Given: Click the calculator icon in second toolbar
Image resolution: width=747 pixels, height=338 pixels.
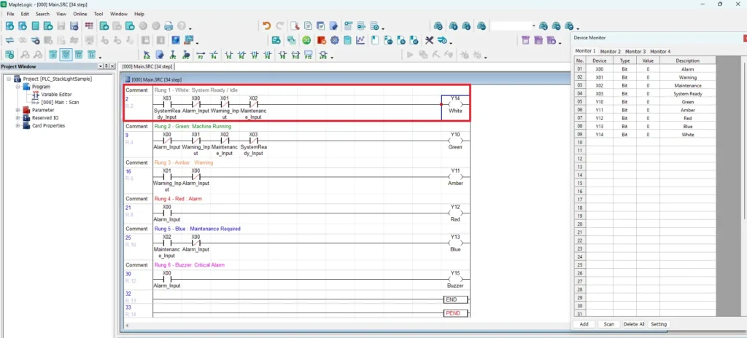Looking at the screenshot, I should [348, 41].
